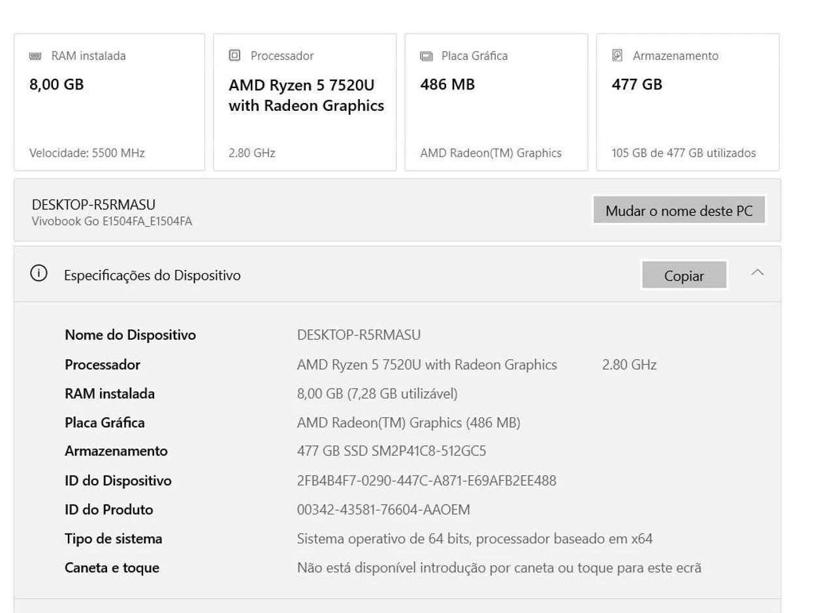Viewport: 836px width, 613px height.
Task: Select the Vivobook Go E1504FA_E1504FA model text
Action: 112,222
